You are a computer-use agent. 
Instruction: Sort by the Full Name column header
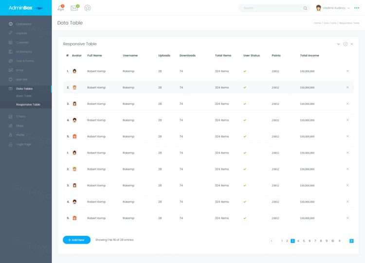click(x=94, y=55)
